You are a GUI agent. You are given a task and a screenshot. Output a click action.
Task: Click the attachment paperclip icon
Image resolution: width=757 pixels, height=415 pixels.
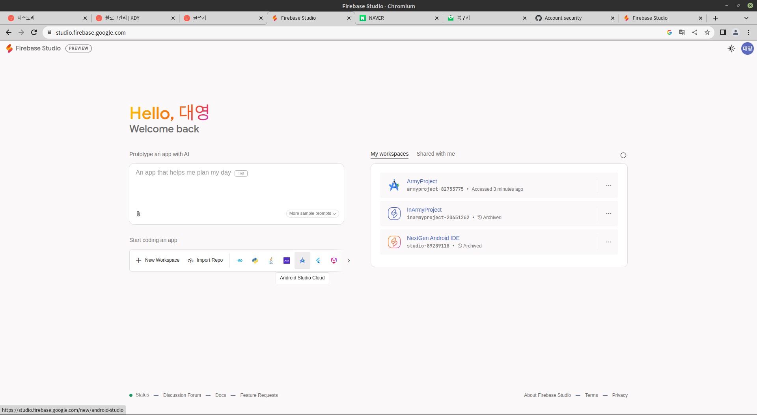[138, 214]
